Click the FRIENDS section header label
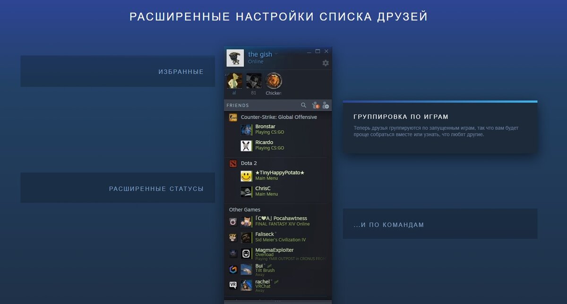This screenshot has height=304, width=567. [x=238, y=105]
